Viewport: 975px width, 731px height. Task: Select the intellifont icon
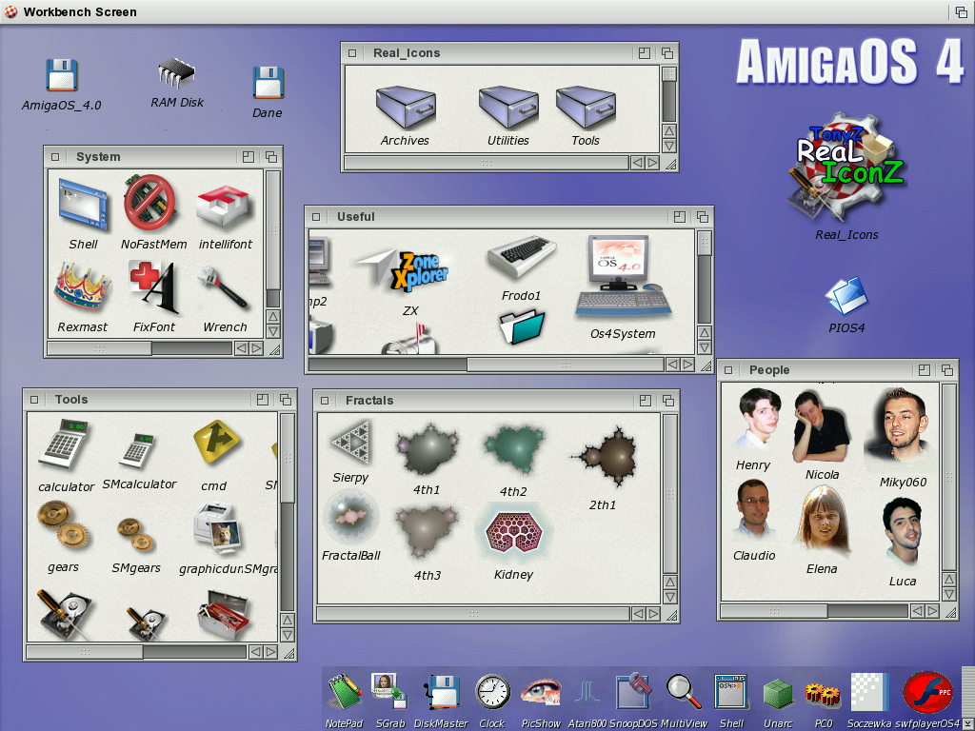click(225, 207)
